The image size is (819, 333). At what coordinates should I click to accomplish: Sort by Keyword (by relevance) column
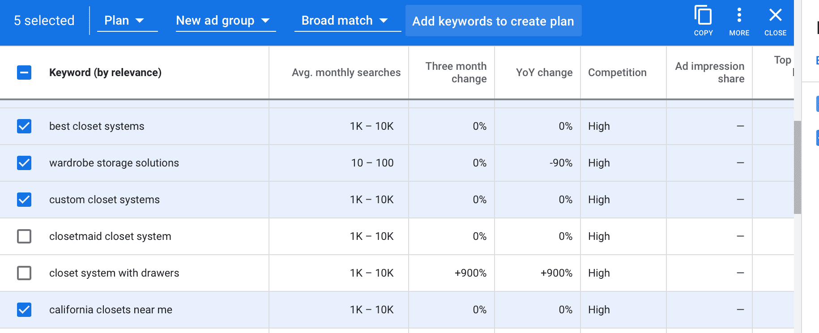[x=105, y=73]
